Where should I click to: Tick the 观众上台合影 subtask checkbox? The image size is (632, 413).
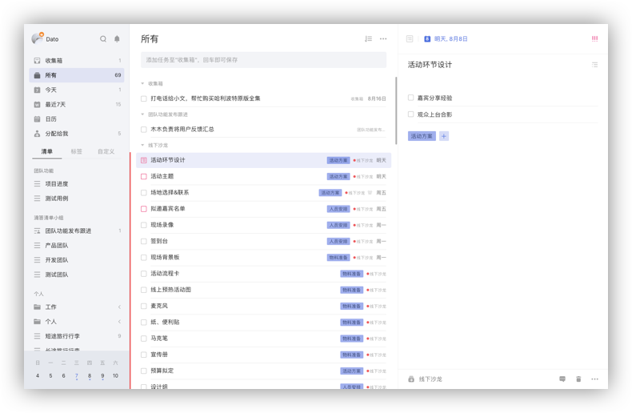point(411,114)
